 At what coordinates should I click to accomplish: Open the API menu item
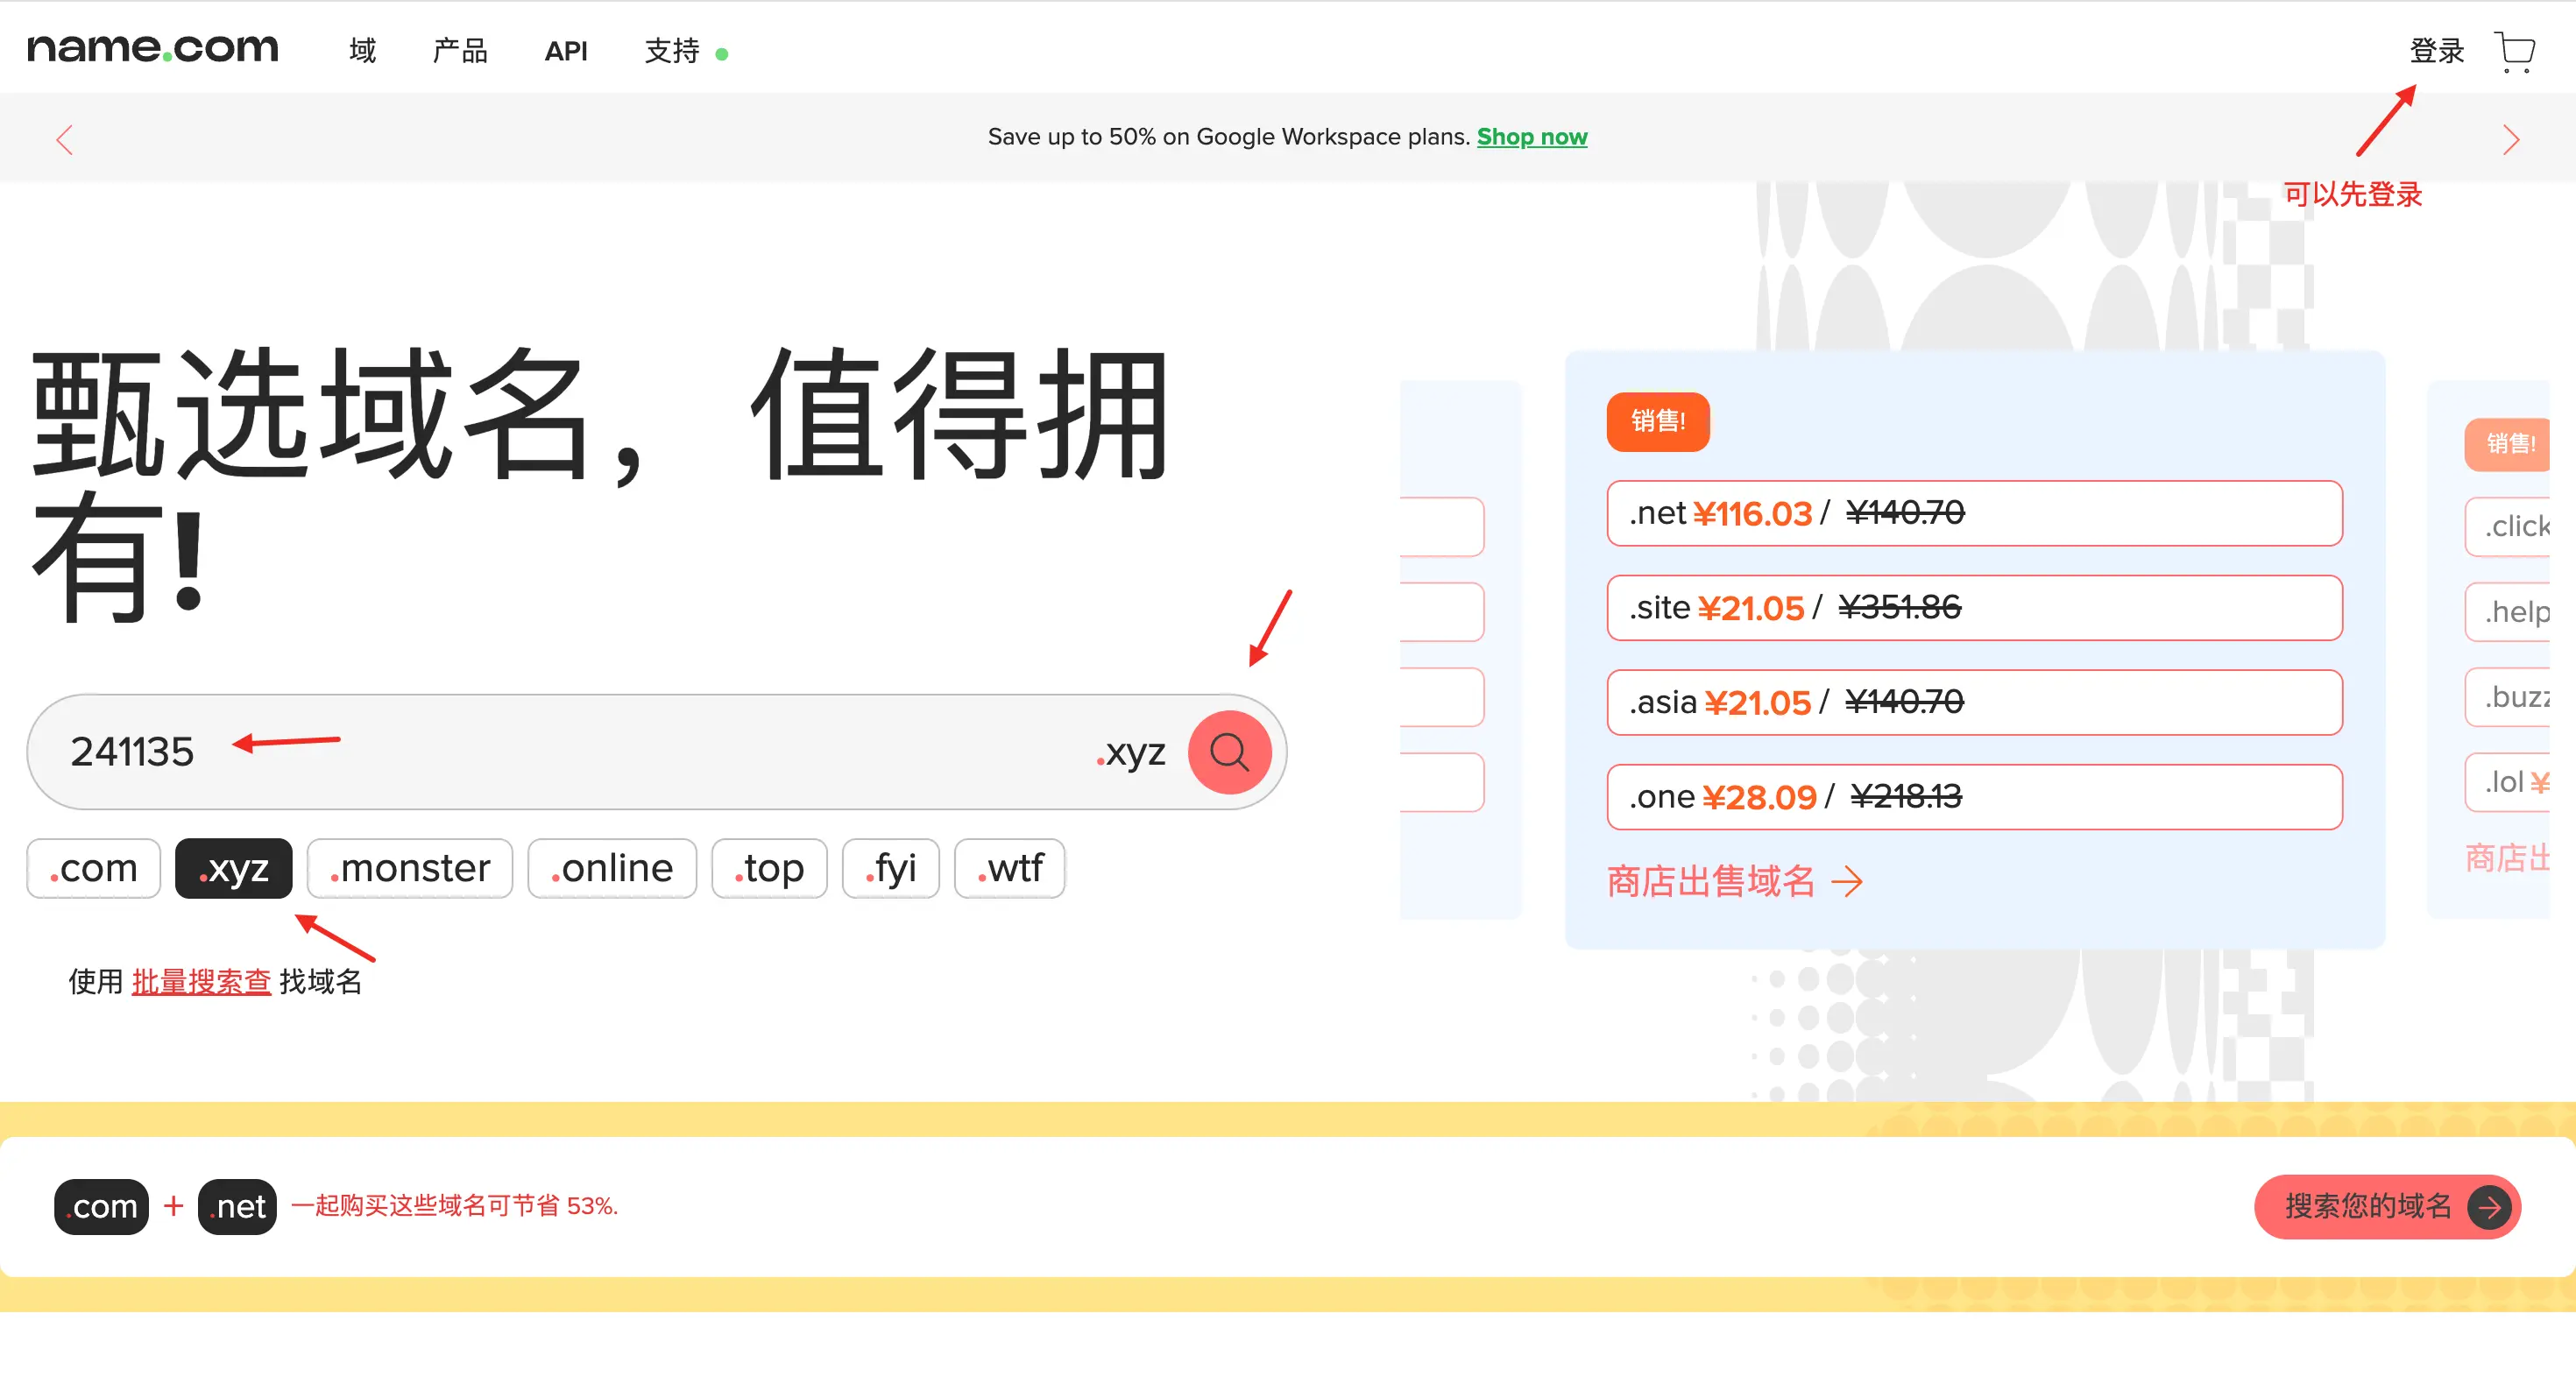(566, 51)
